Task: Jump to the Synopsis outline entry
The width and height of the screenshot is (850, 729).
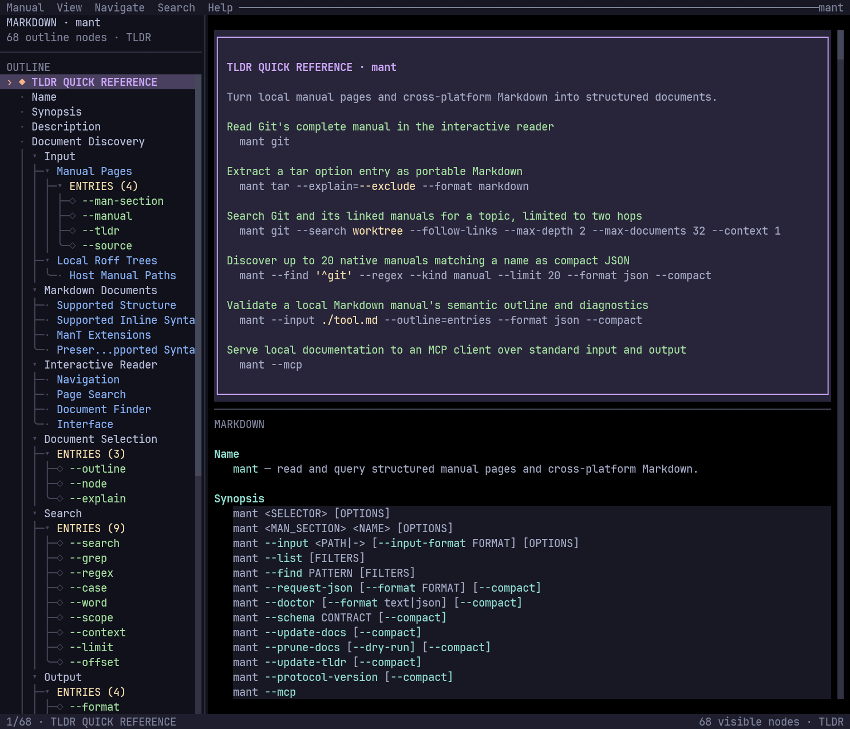Action: pos(57,112)
